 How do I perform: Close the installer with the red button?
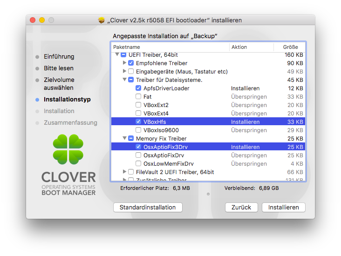(x=33, y=20)
